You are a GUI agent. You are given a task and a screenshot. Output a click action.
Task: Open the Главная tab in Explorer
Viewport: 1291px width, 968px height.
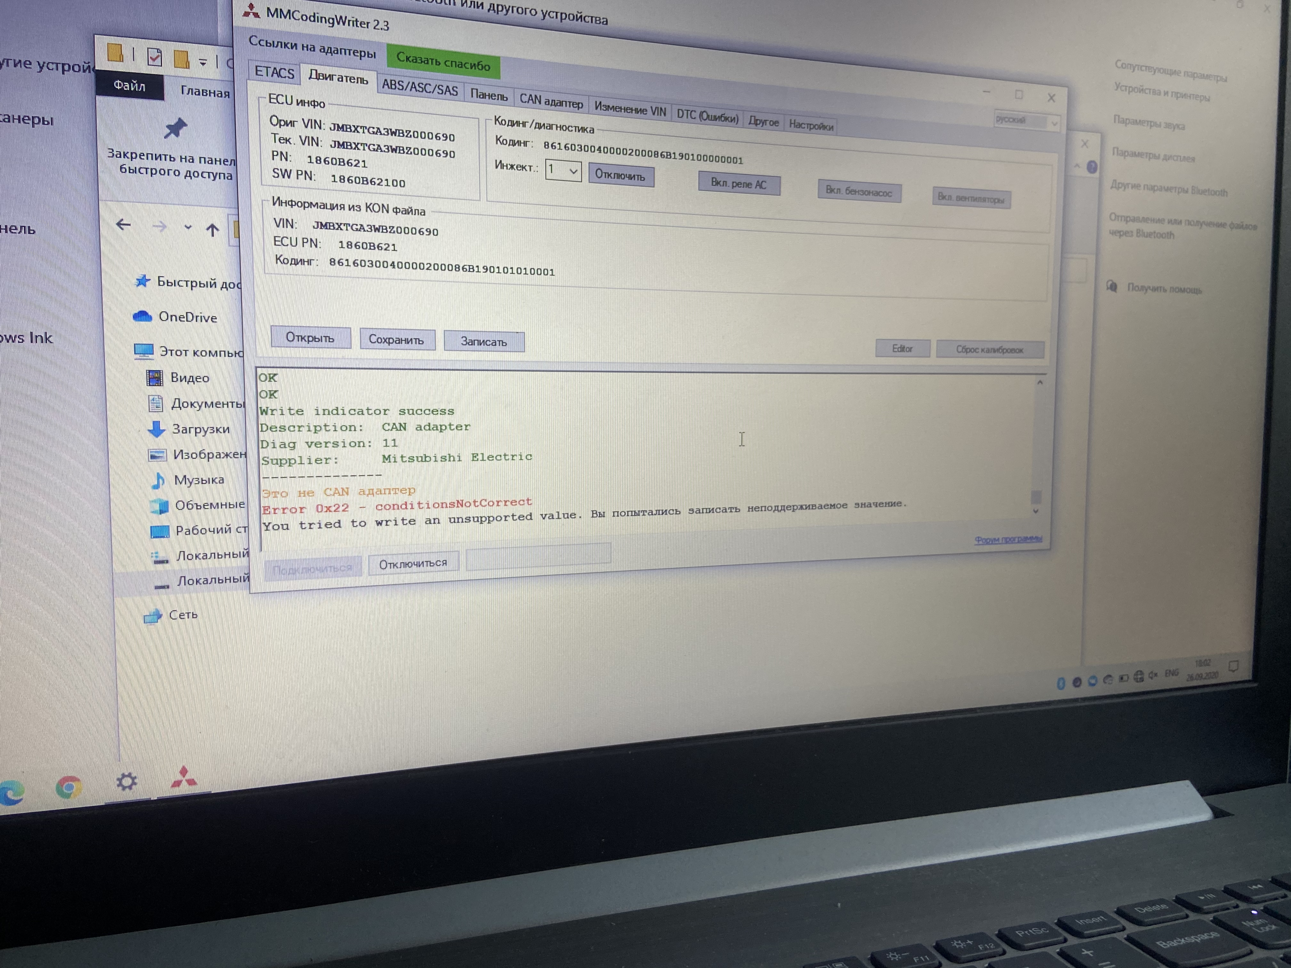(205, 92)
